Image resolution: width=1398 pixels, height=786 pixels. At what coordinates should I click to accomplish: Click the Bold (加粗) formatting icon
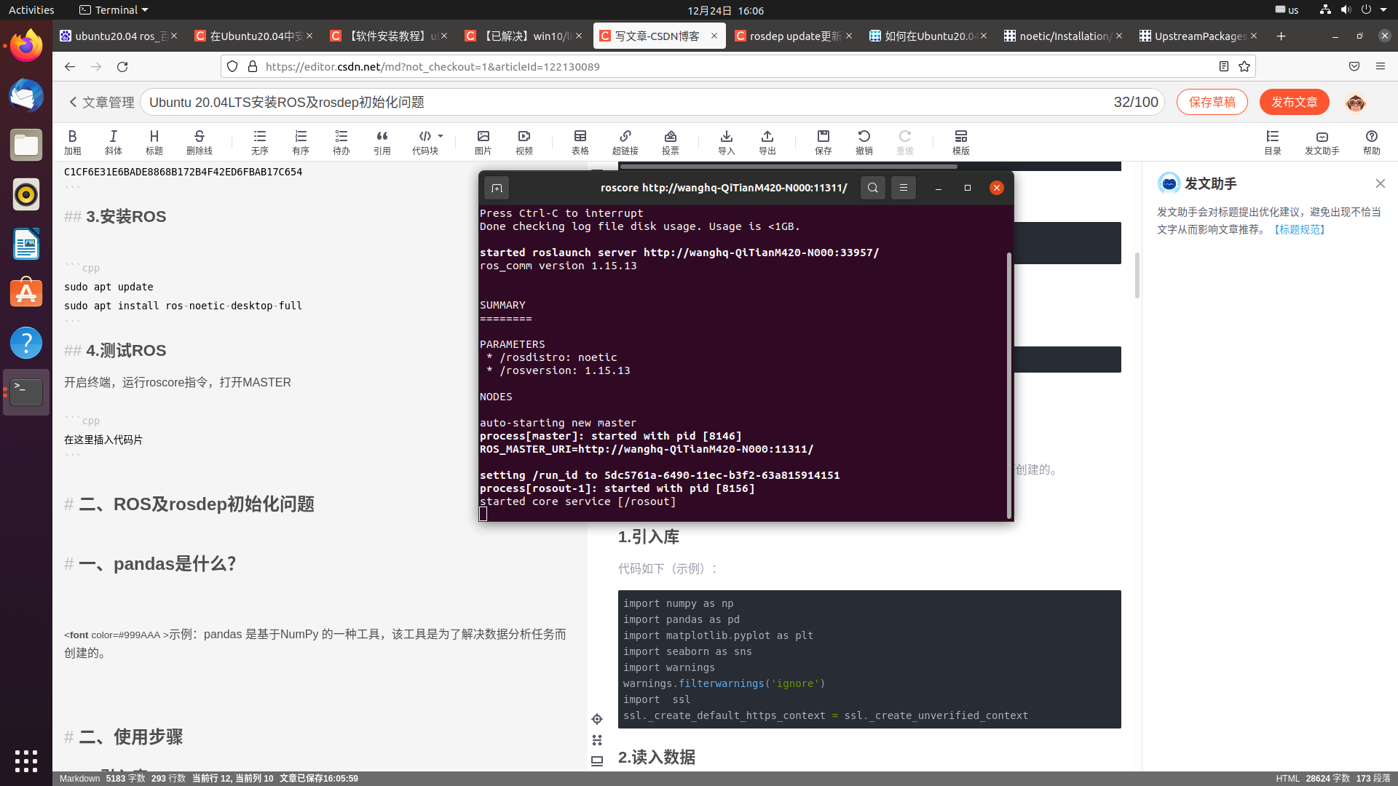point(72,141)
